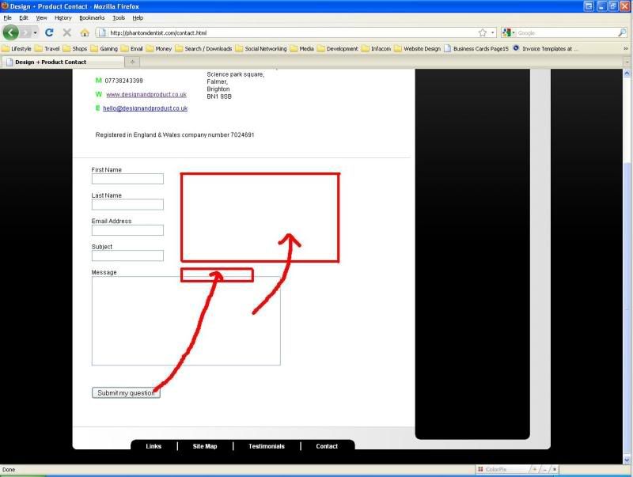Go to the Home page icon

85,32
